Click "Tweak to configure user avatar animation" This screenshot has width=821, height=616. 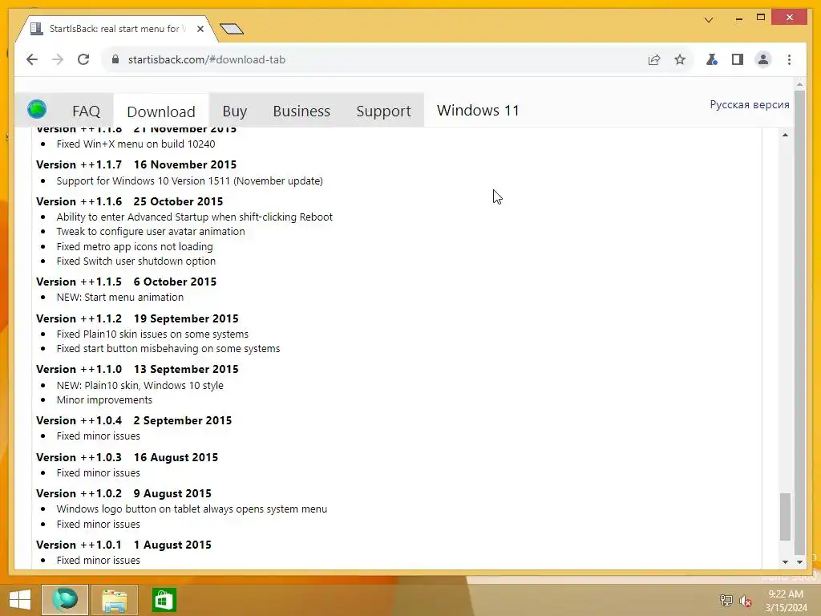coord(151,232)
